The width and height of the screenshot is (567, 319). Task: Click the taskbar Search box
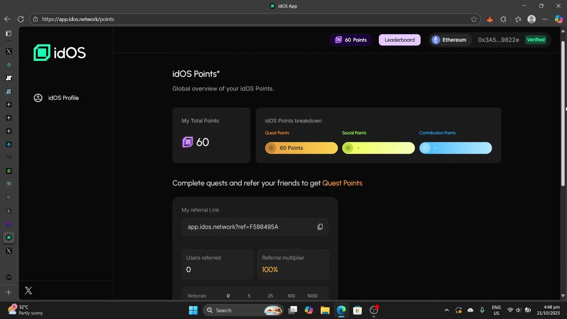pyautogui.click(x=243, y=310)
